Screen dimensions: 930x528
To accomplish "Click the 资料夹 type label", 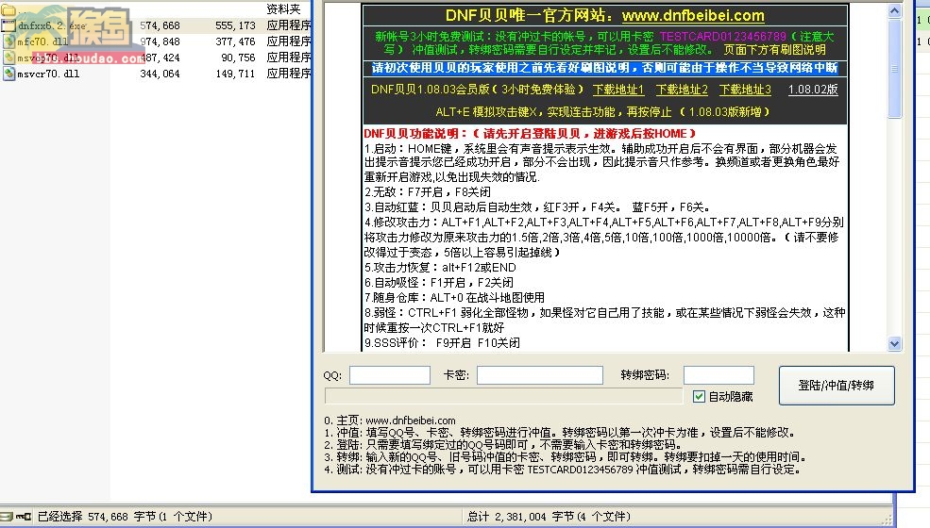I will [x=283, y=8].
